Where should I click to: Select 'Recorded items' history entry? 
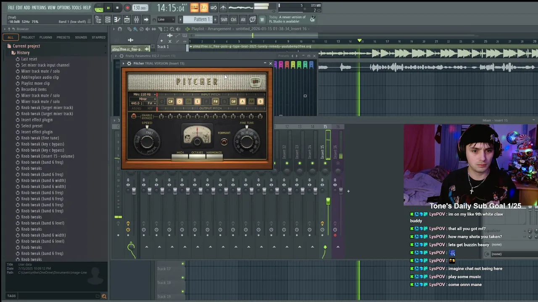tap(34, 89)
